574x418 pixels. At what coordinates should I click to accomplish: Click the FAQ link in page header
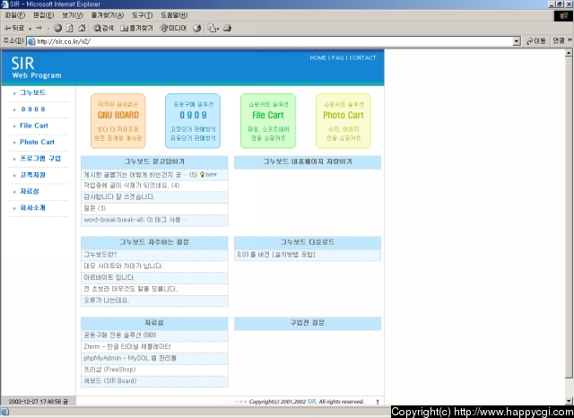point(337,57)
